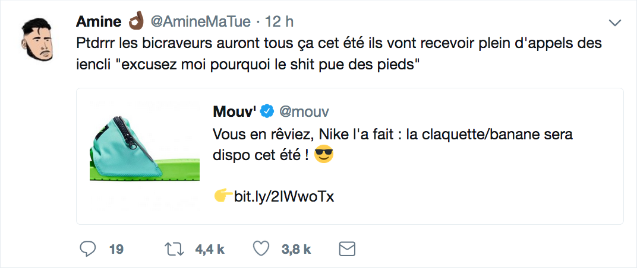Click the Mouv' account name

[x=234, y=111]
